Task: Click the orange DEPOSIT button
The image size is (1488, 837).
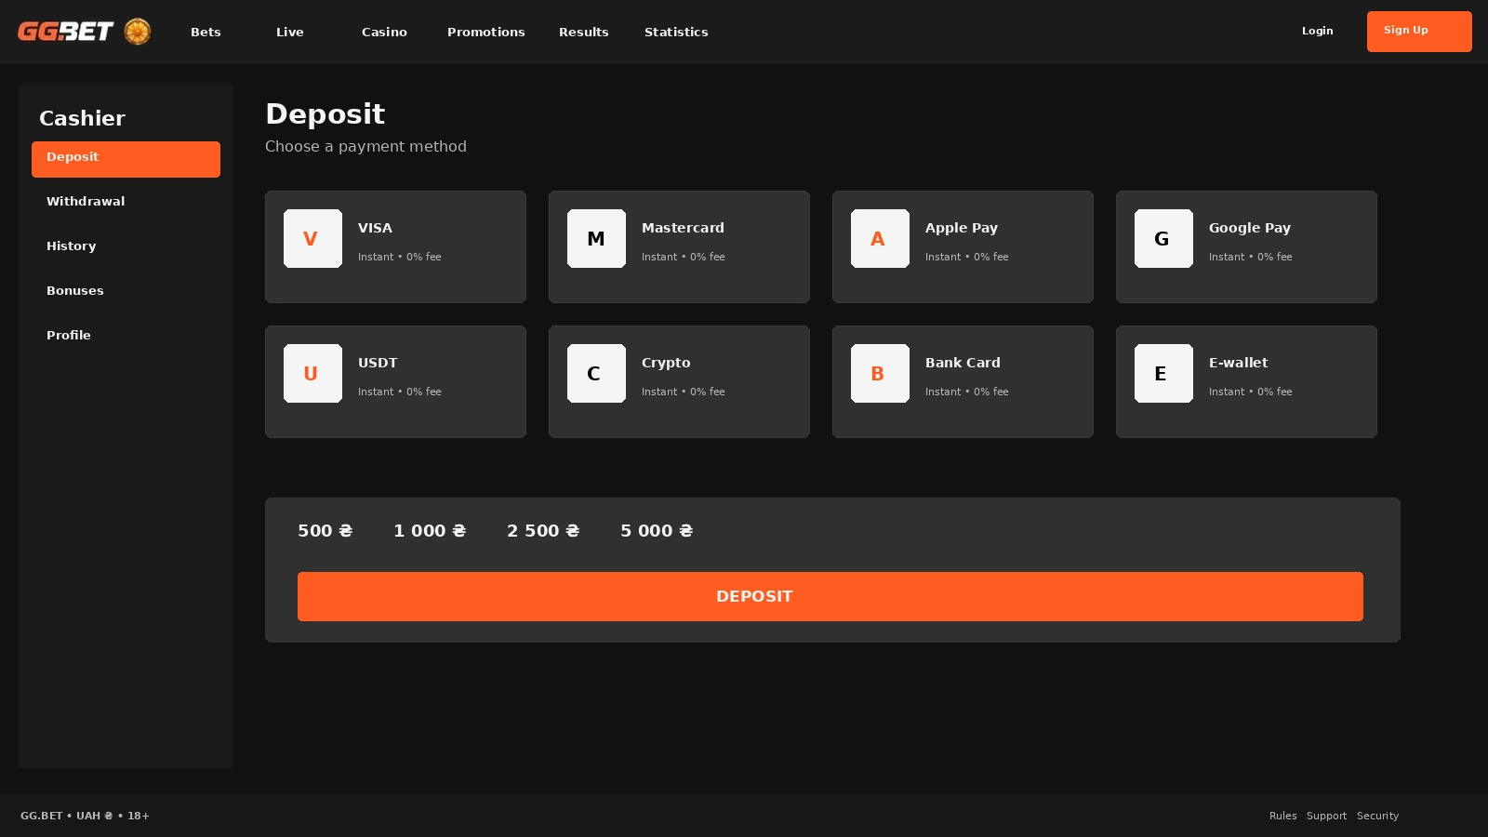Action: coord(830,596)
